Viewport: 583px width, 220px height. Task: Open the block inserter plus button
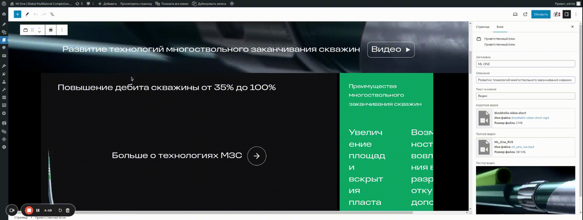click(x=17, y=14)
